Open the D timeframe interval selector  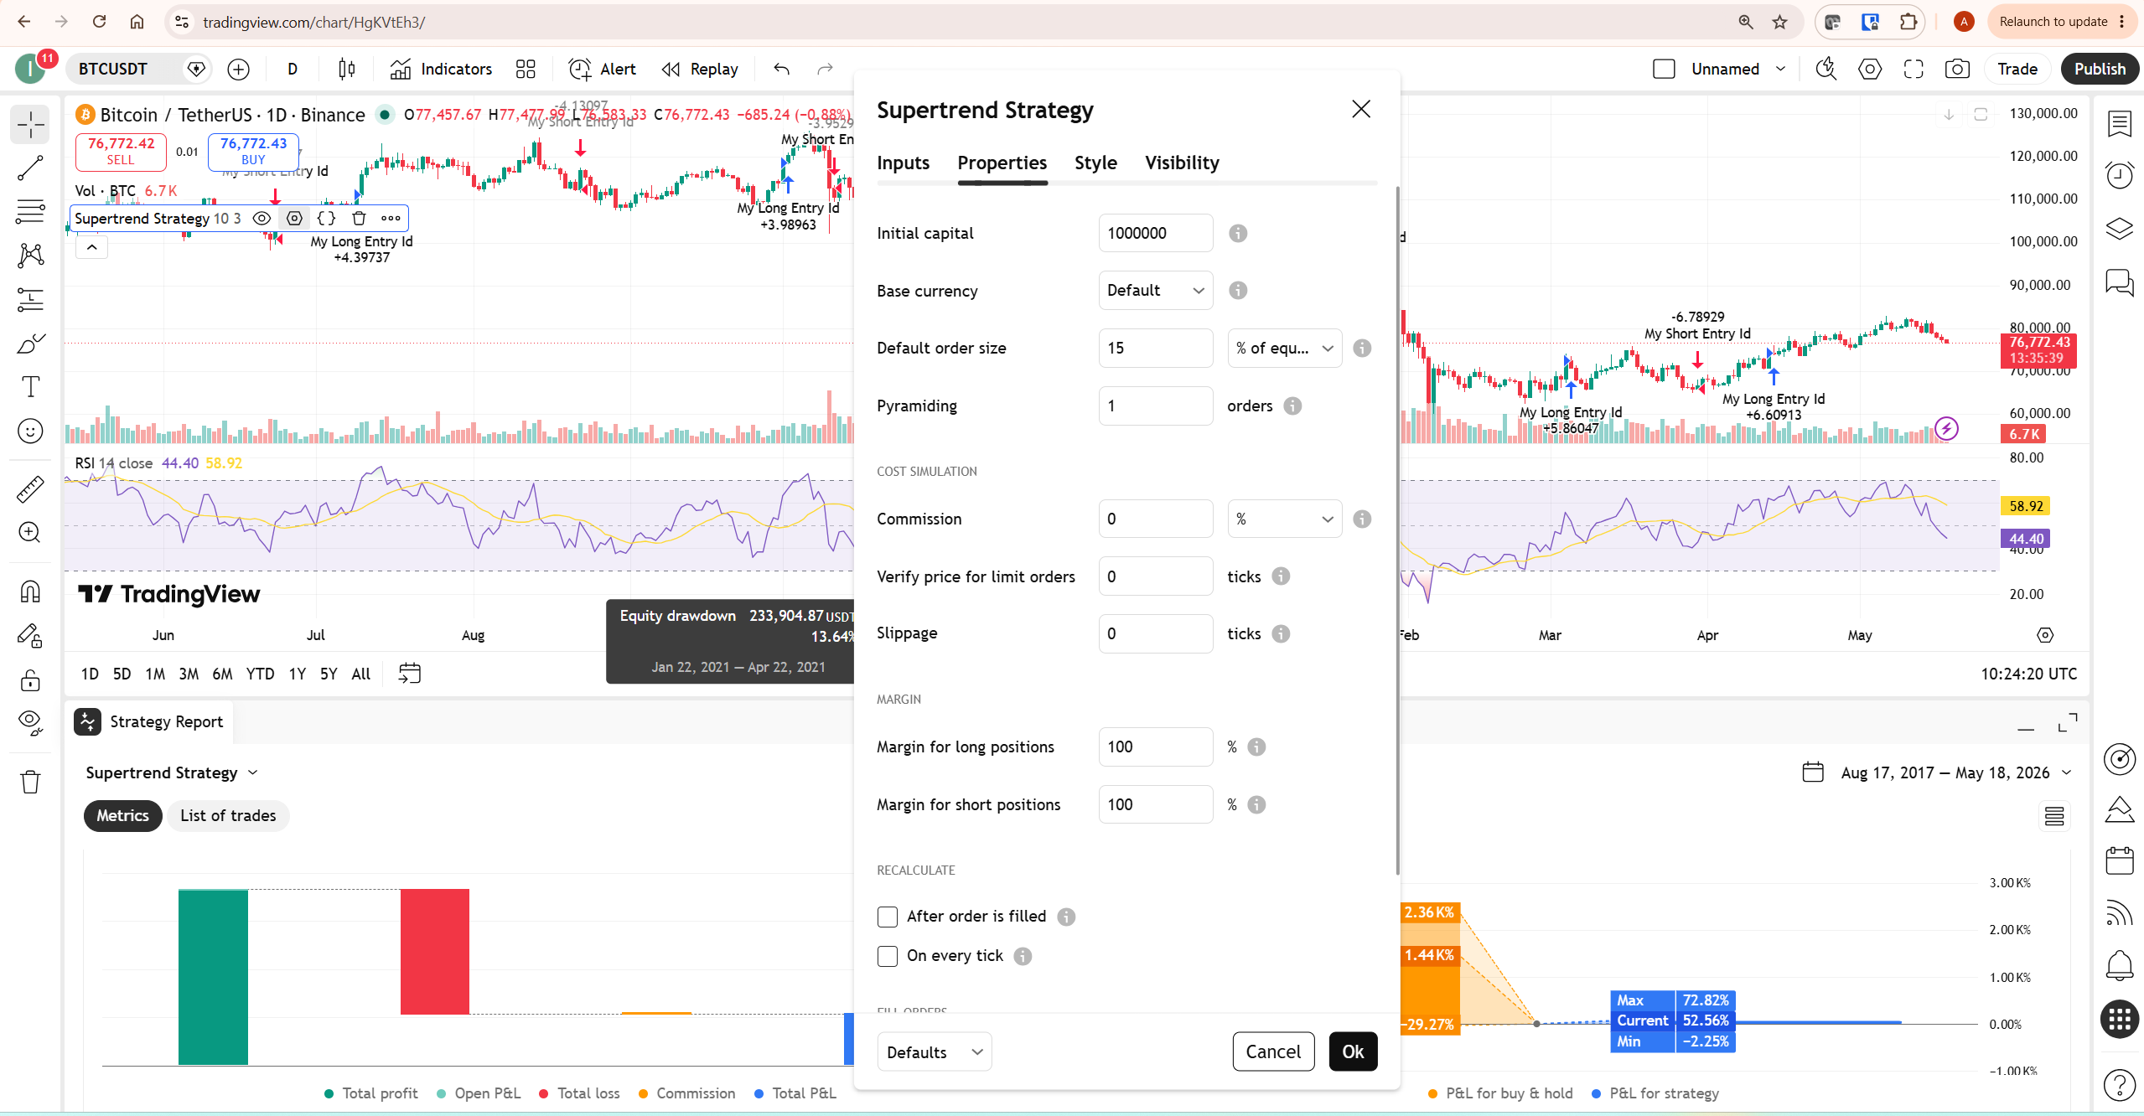tap(293, 69)
